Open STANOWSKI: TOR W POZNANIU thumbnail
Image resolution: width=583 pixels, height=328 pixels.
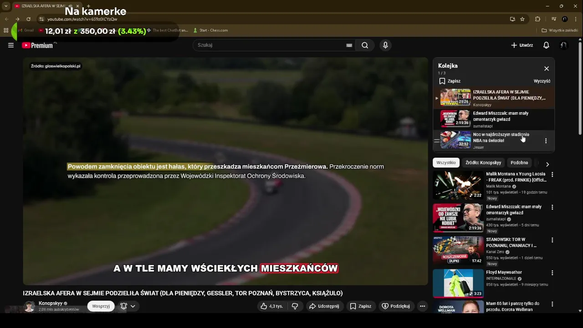click(x=458, y=251)
